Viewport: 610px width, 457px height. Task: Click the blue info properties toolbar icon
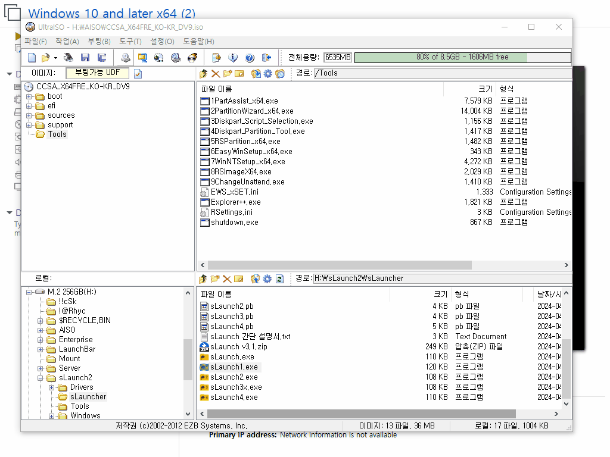[x=233, y=58]
